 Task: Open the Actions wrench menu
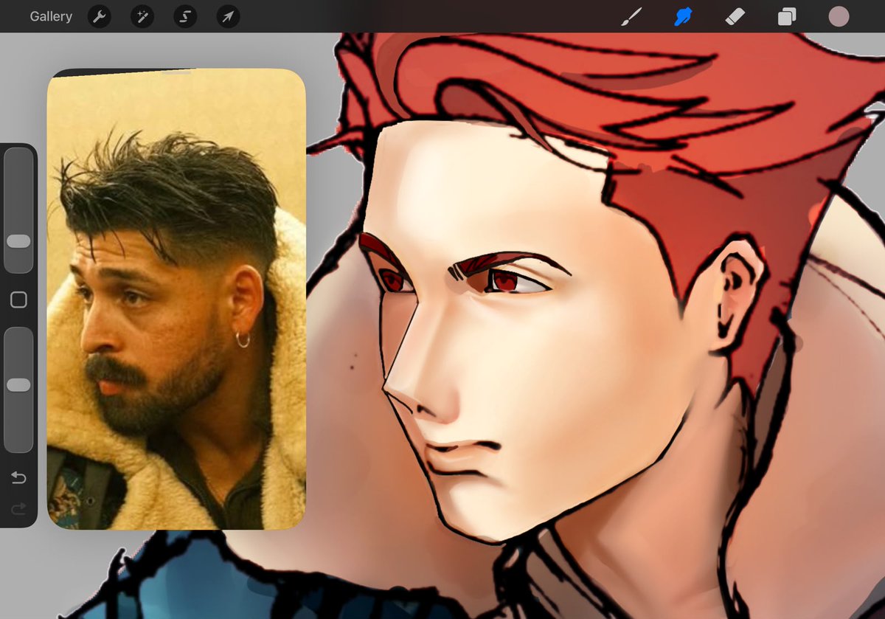pos(100,16)
